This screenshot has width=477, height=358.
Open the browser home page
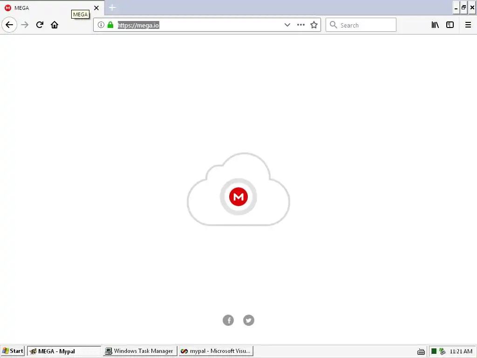55,25
